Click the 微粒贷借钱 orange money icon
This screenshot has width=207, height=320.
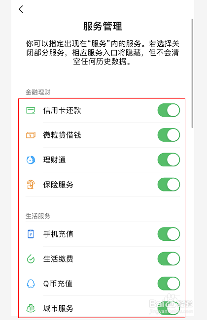click(31, 135)
